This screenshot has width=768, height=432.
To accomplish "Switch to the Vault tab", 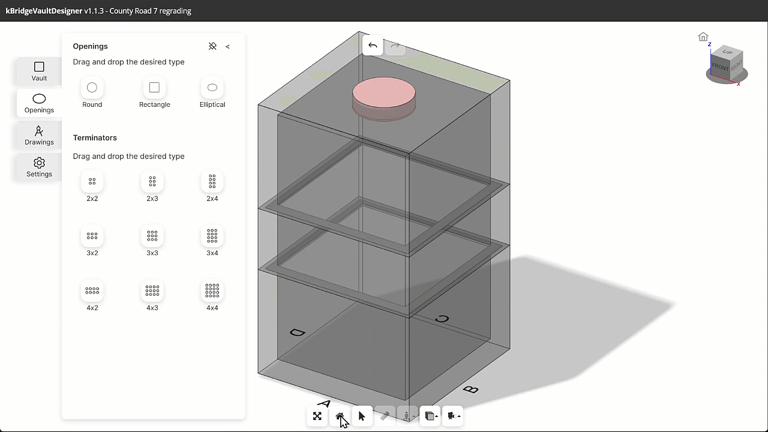I will [39, 71].
